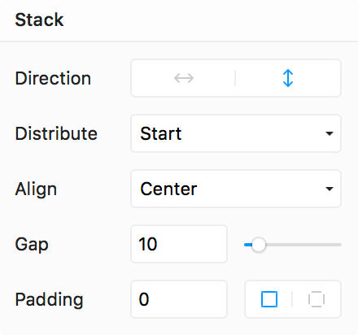Click the Distribute dropdown arrow
The width and height of the screenshot is (358, 335).
click(x=330, y=133)
